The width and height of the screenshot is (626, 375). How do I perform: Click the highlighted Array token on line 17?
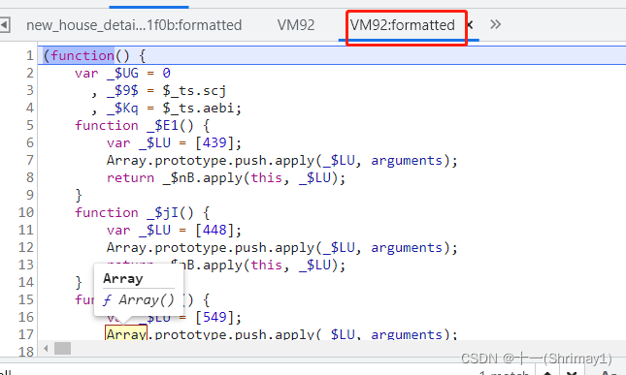click(x=126, y=333)
